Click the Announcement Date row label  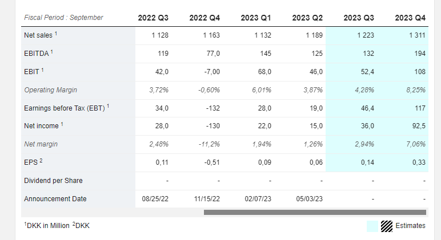point(55,199)
